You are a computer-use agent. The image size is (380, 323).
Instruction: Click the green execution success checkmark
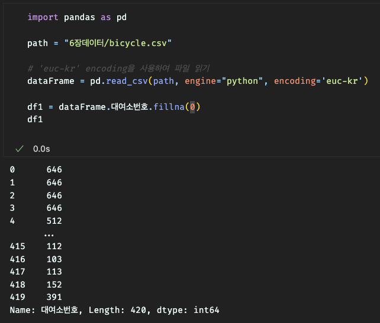pyautogui.click(x=20, y=149)
